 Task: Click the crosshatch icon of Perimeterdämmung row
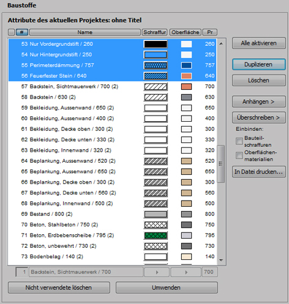(x=156, y=65)
